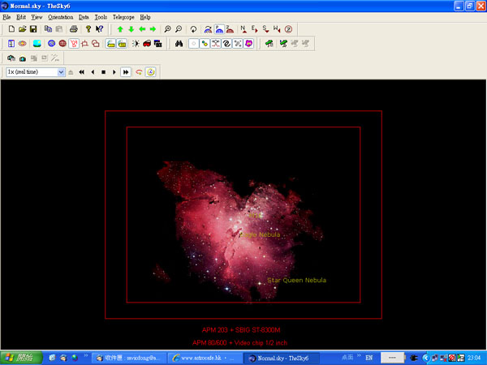Click the Print icon in toolbar
The height and width of the screenshot is (365, 487).
[74, 29]
